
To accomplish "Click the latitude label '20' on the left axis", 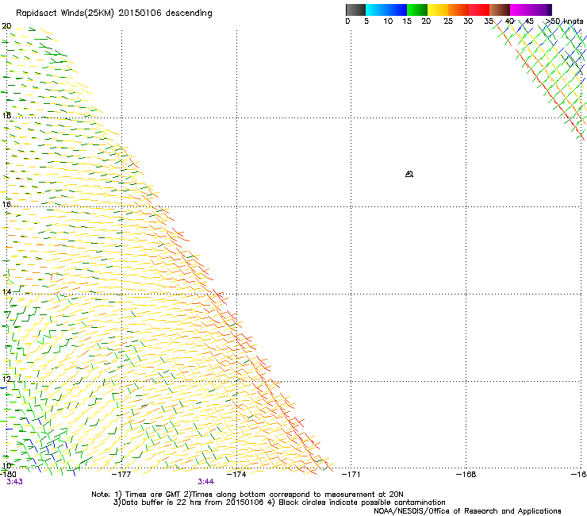I will tap(6, 26).
